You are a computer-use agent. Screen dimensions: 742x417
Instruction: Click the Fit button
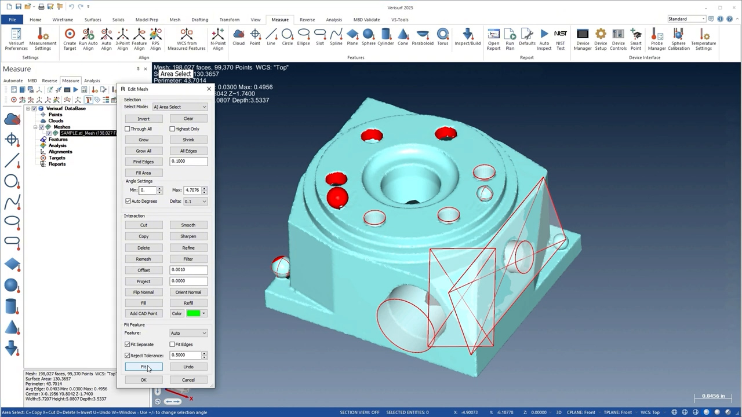(x=143, y=367)
